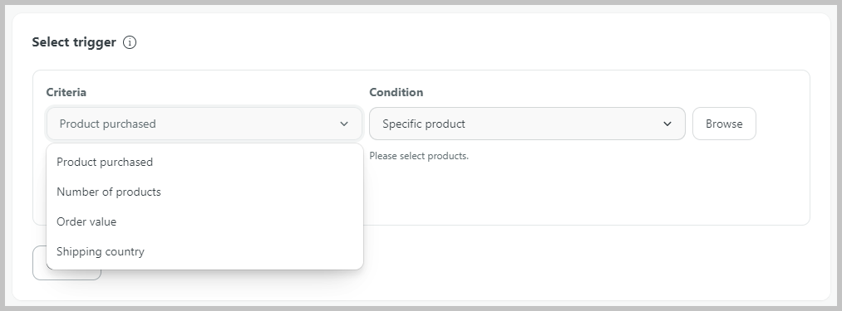Viewport: 842px width, 311px height.
Task: Click the Product purchased field in Criteria
Action: coord(204,124)
